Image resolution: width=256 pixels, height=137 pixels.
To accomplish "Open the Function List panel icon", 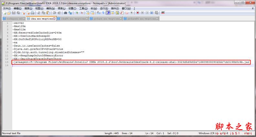I will click(x=122, y=13).
